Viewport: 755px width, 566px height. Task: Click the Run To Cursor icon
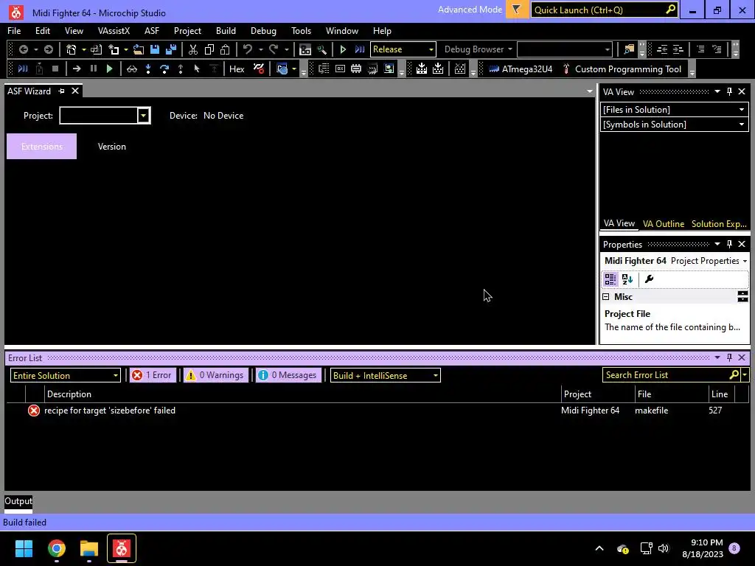click(x=196, y=69)
